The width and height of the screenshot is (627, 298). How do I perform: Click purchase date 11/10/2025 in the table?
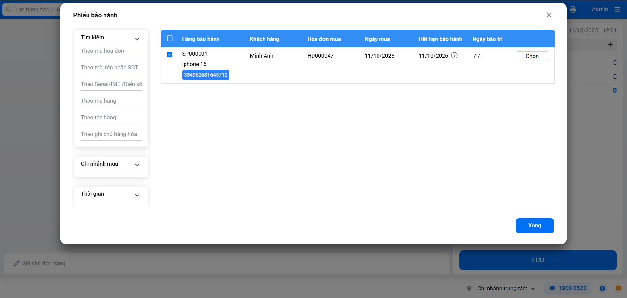[x=379, y=56]
